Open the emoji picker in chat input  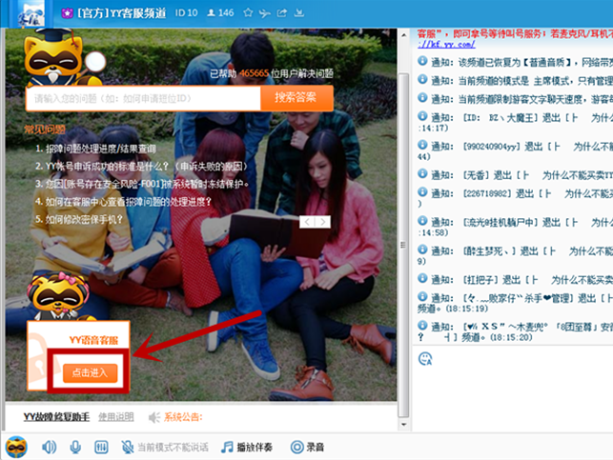tap(426, 358)
